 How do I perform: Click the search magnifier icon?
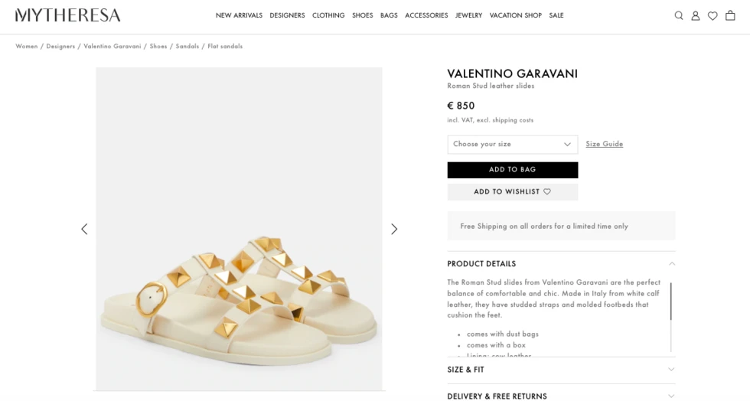(678, 15)
